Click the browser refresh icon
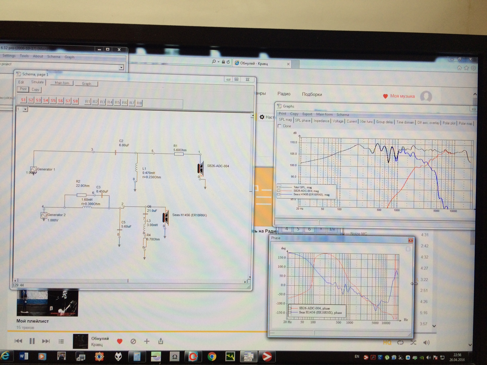Image resolution: width=487 pixels, height=365 pixels. click(x=228, y=62)
